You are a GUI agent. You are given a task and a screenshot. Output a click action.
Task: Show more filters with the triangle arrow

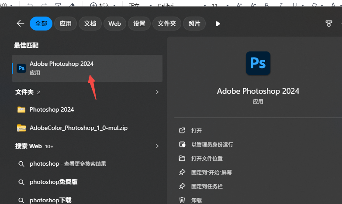coord(218,24)
